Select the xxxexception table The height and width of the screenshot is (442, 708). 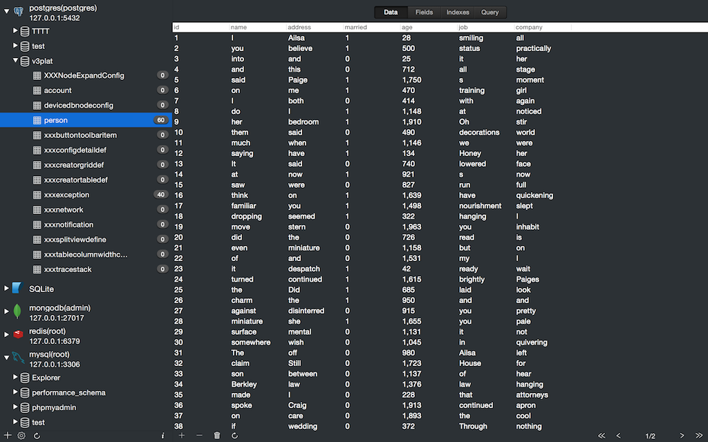pyautogui.click(x=66, y=195)
